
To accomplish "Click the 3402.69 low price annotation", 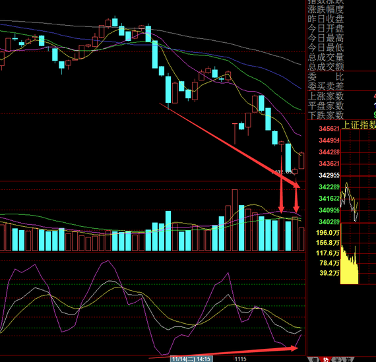I will (x=282, y=172).
